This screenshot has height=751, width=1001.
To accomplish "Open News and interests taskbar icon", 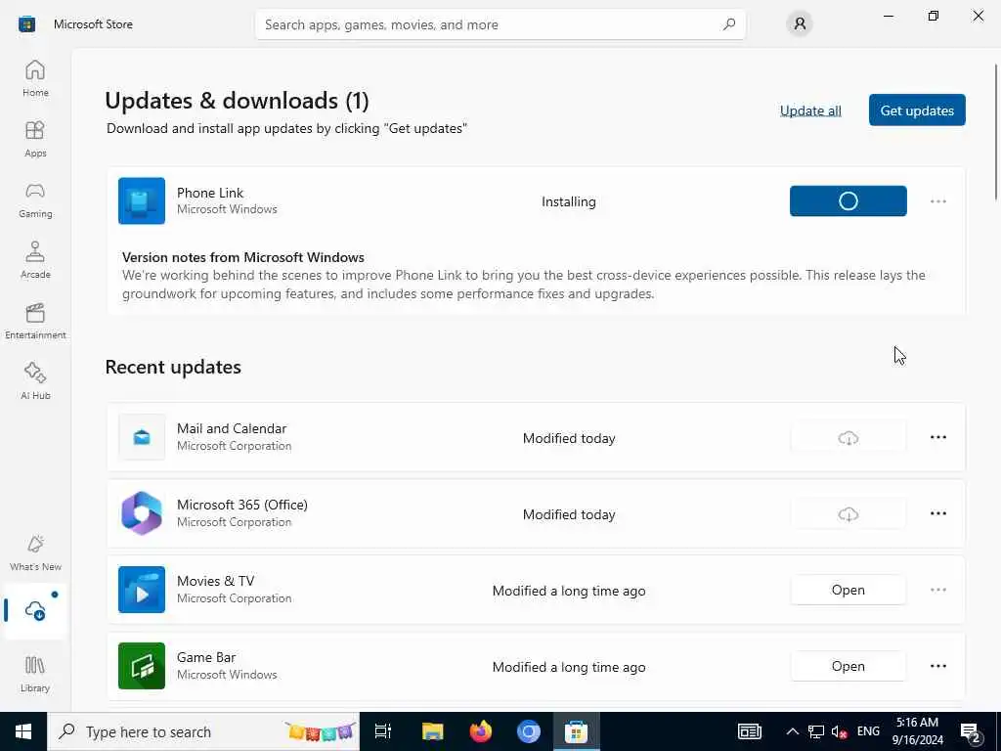I will (x=750, y=731).
